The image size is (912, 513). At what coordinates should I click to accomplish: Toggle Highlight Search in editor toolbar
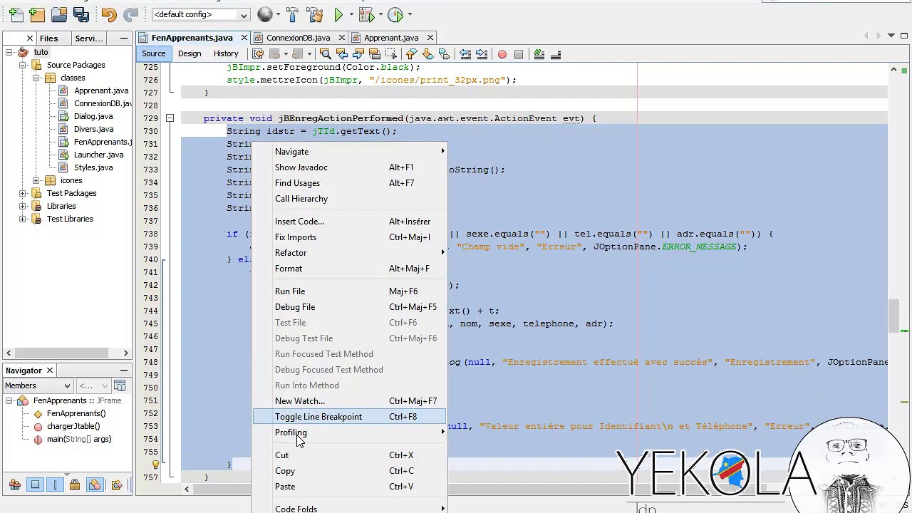pyautogui.click(x=374, y=53)
